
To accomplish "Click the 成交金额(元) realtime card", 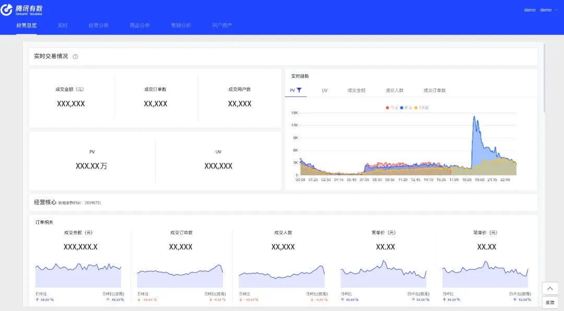I will pos(71,98).
